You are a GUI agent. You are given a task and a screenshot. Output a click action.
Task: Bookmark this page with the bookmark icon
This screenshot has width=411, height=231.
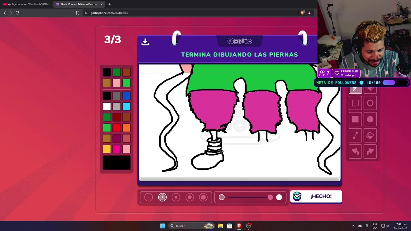click(x=78, y=13)
